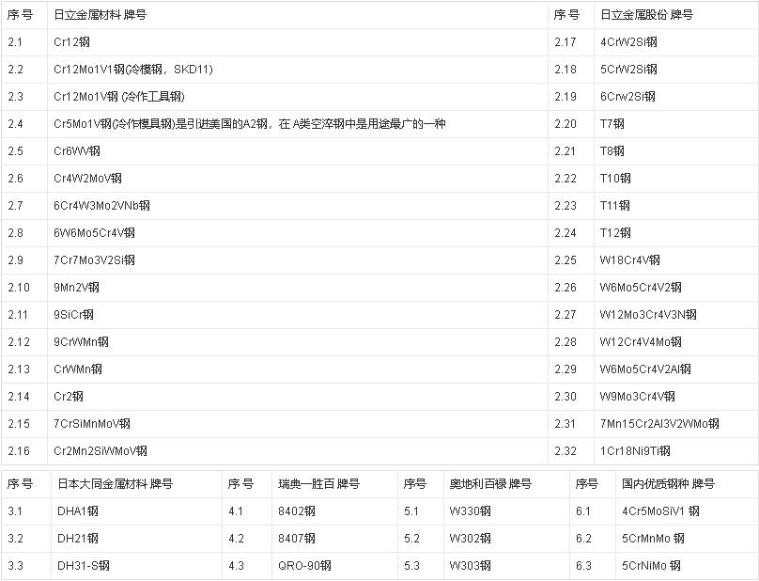
Task: Click on 9SiCr钢 entry
Action: pyautogui.click(x=74, y=315)
